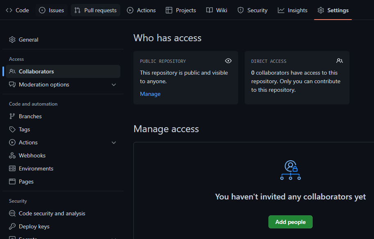Click the Projects table icon

coord(169,10)
